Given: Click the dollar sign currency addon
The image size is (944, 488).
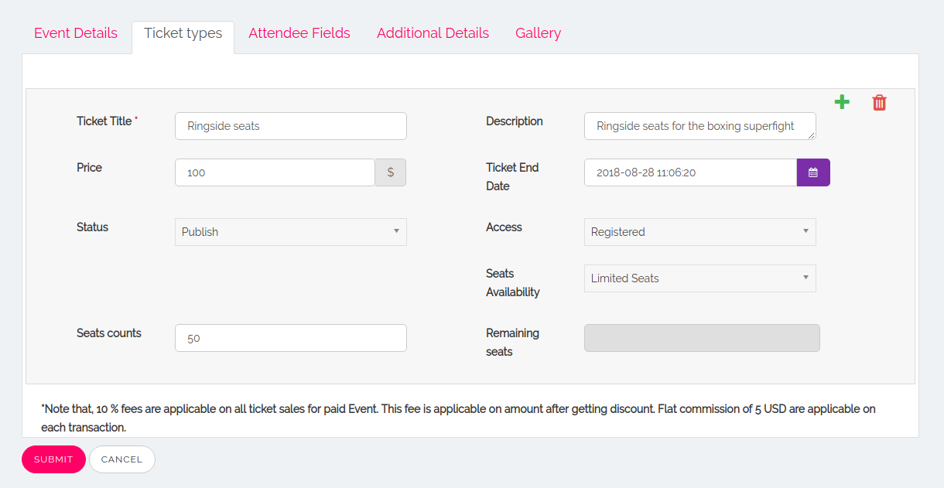Looking at the screenshot, I should point(391,172).
